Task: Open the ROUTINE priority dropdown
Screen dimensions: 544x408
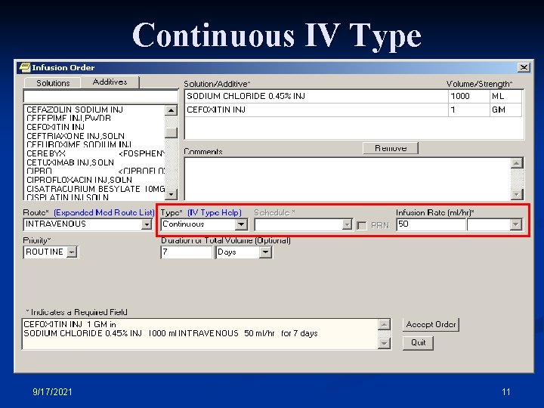Action: click(x=72, y=252)
